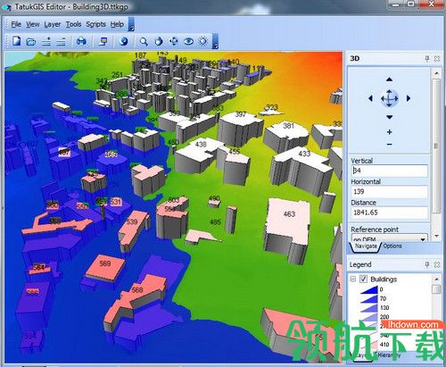Viewport: 446px width, 367px height.
Task: Select the 3D rotate camera tool
Action: [x=159, y=41]
